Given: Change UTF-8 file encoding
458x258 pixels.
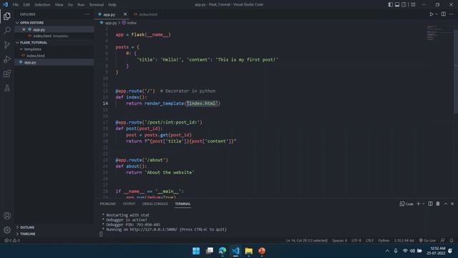Looking at the screenshot, I should click(356, 241).
